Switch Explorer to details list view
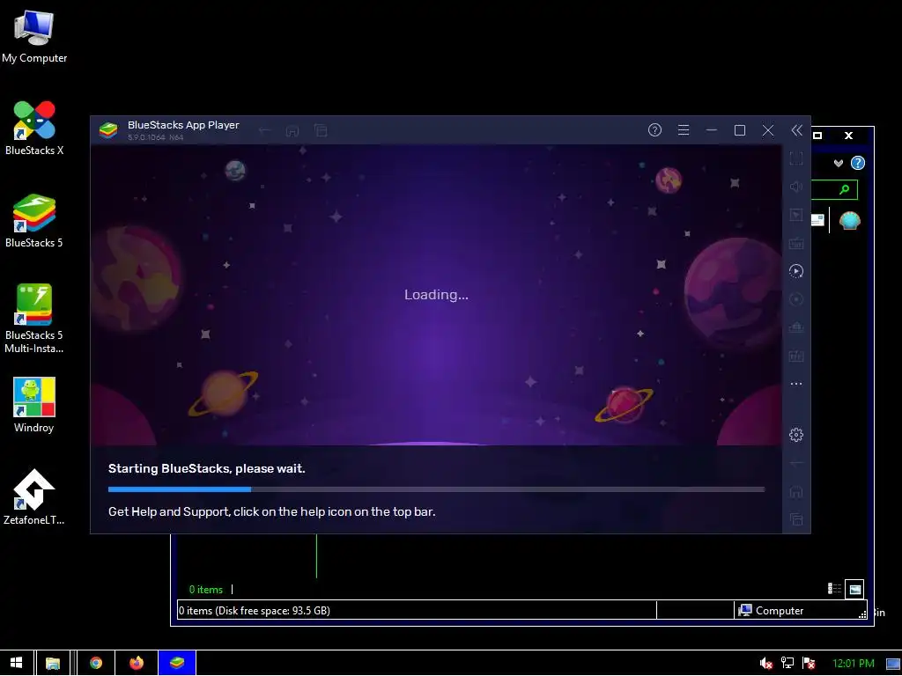Screen dimensions: 902x676 click(834, 589)
